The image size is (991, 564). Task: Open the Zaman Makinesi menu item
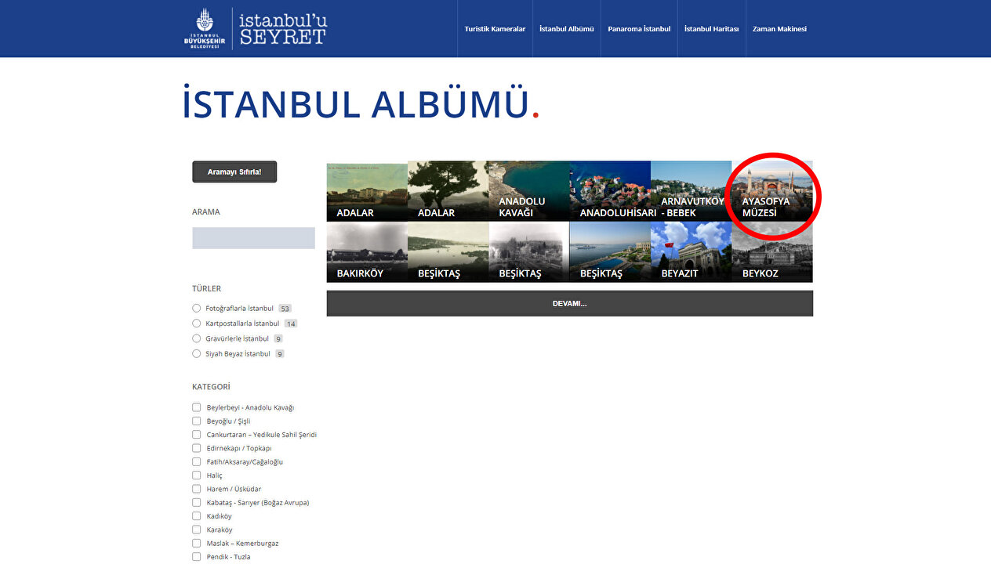click(x=779, y=29)
